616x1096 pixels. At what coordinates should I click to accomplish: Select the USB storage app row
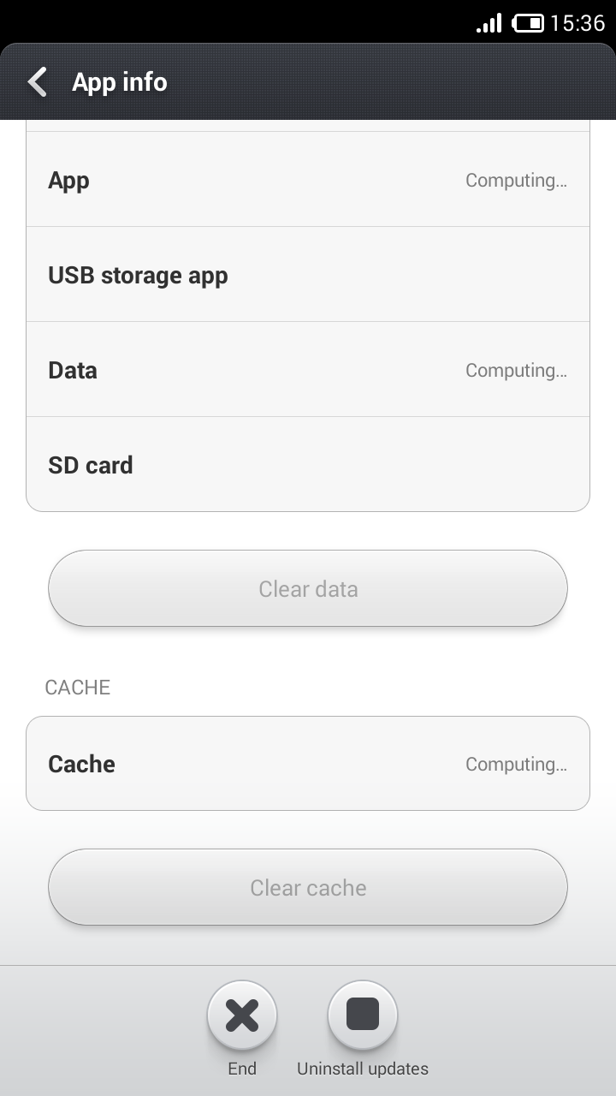click(308, 276)
